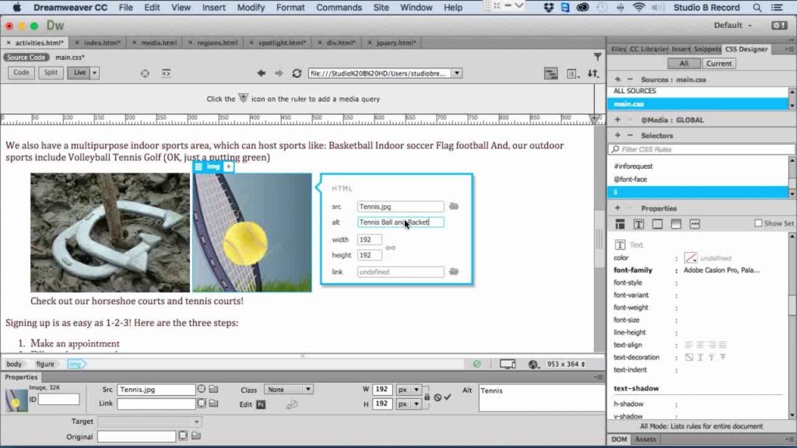Click the color undefined swatch
This screenshot has width=797, height=448.
[x=690, y=258]
